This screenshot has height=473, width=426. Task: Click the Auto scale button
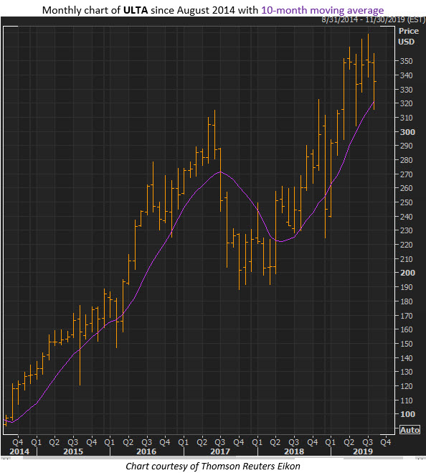[x=410, y=429]
